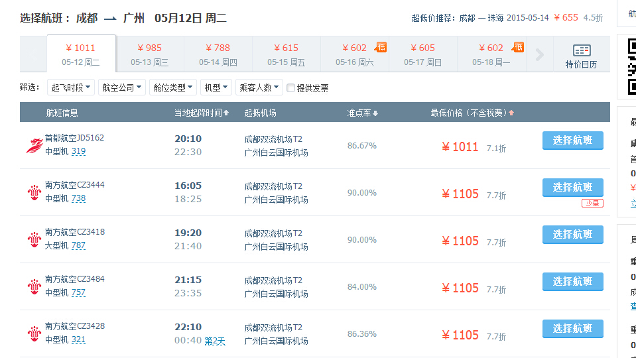Open the 机型 filter dropdown
The width and height of the screenshot is (636, 358).
point(216,88)
